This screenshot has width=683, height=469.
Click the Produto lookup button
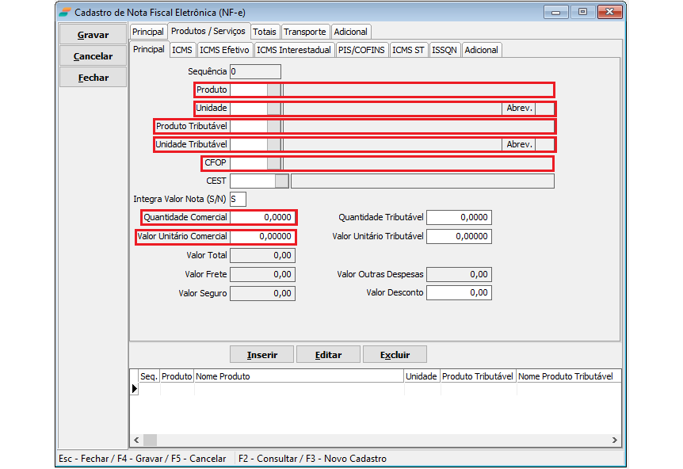pyautogui.click(x=274, y=90)
